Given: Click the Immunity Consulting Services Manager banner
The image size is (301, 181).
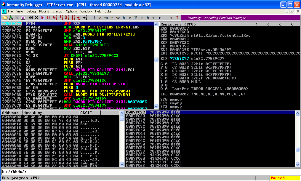Looking at the screenshot, I should (240, 18).
